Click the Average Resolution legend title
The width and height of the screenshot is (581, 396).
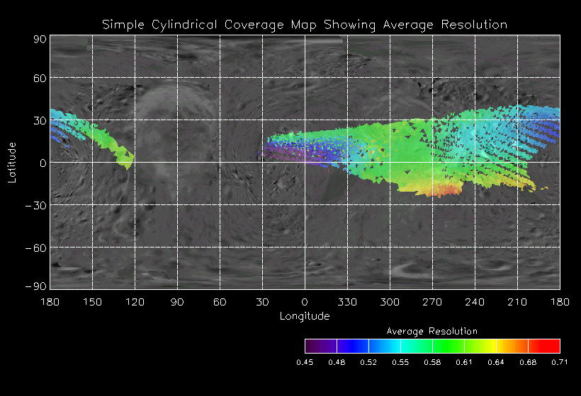[432, 331]
